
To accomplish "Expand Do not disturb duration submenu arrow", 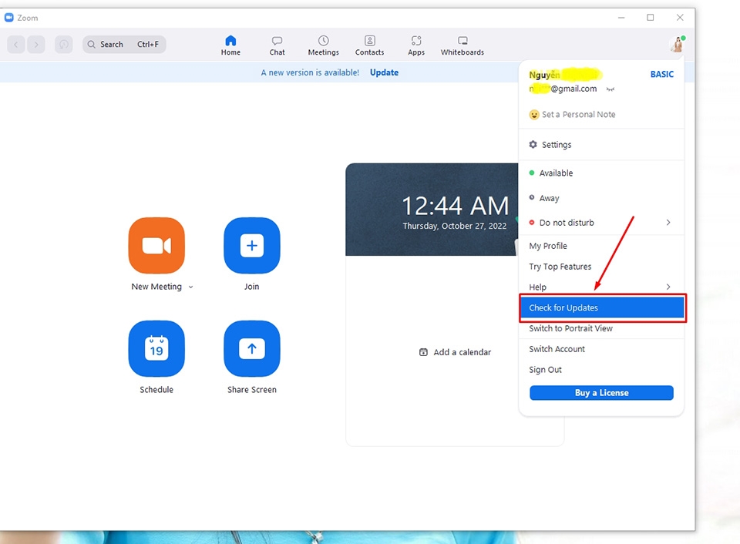I will coord(668,222).
